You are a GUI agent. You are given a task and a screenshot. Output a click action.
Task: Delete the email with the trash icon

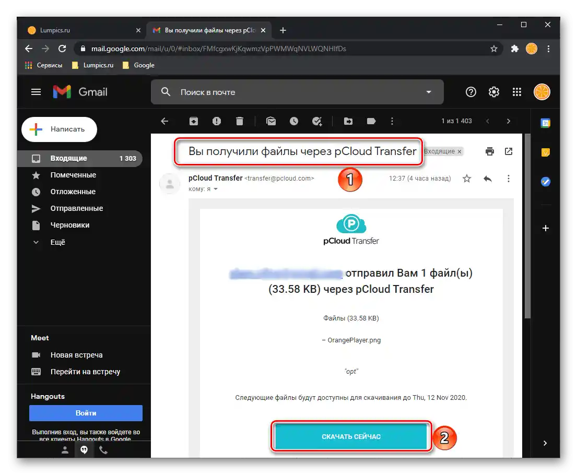[x=240, y=121]
